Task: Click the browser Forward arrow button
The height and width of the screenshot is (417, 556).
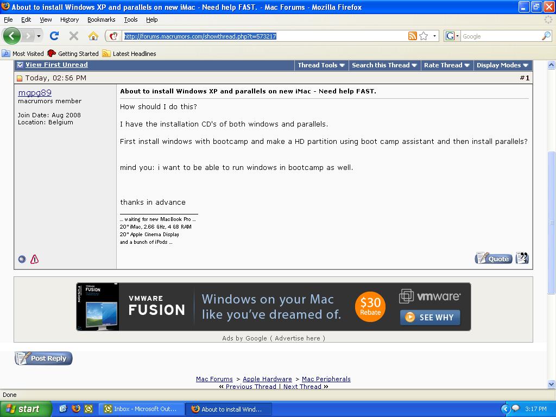Action: (x=28, y=36)
